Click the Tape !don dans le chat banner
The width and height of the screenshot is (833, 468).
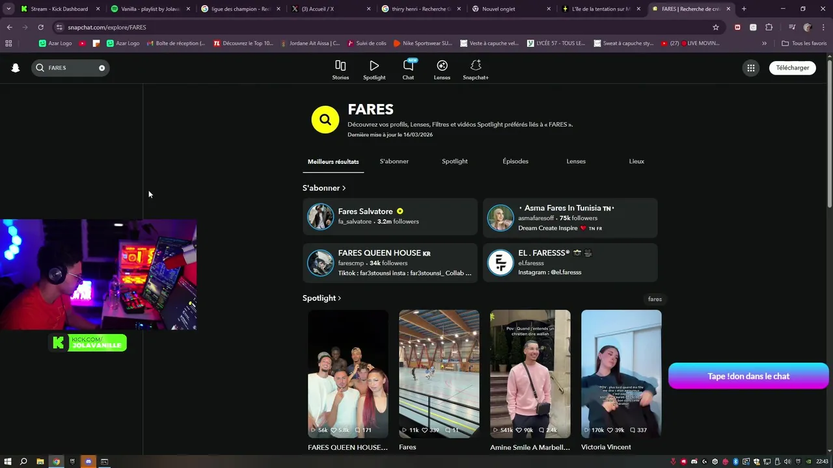[748, 376]
